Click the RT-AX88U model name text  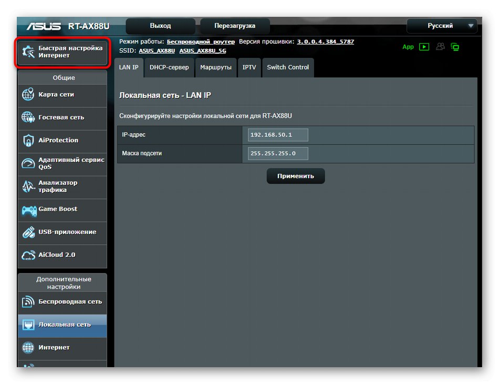(89, 26)
